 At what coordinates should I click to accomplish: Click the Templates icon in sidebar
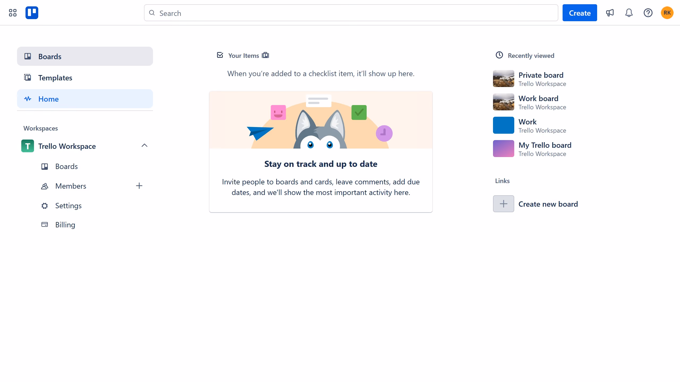28,77
